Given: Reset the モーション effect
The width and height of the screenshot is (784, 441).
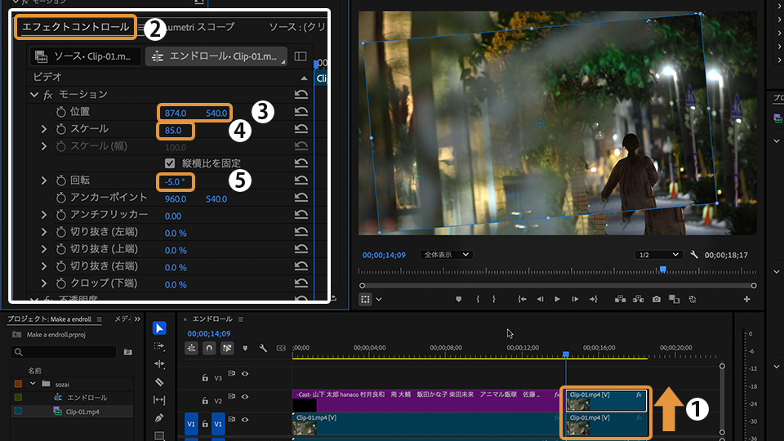Looking at the screenshot, I should [301, 94].
